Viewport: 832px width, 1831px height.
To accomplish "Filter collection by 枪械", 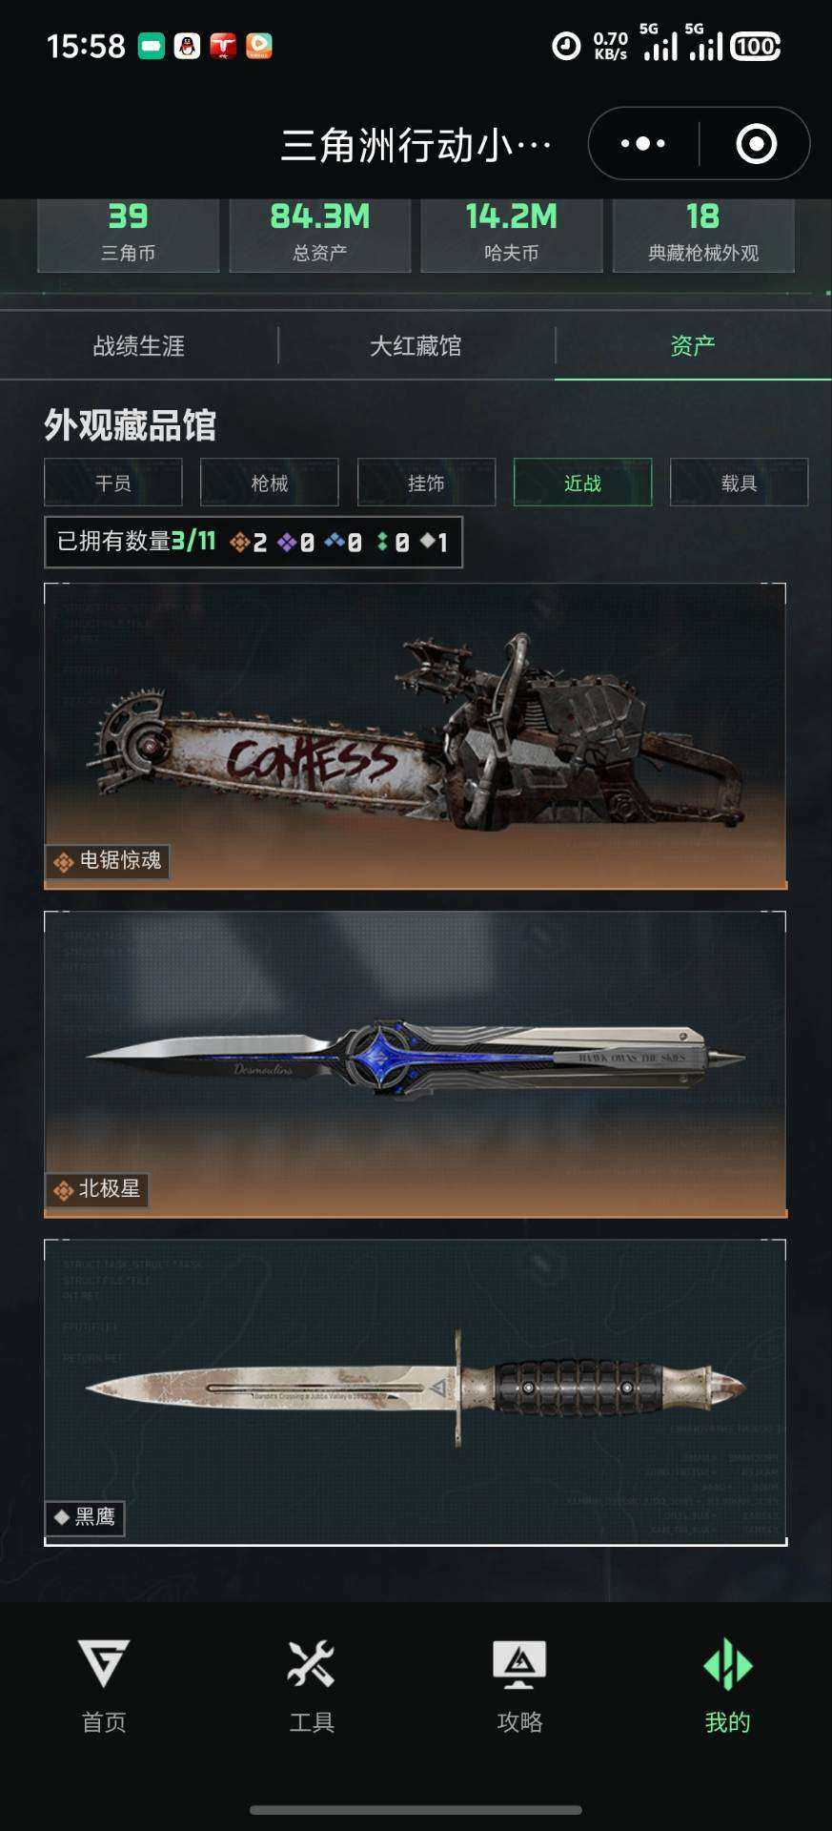I will tap(270, 483).
